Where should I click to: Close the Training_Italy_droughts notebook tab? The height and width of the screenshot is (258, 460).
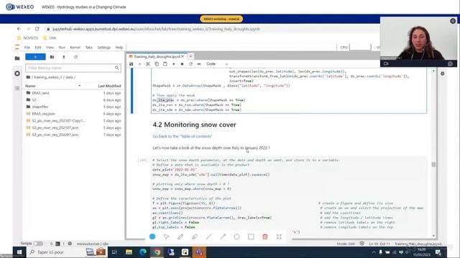183,57
